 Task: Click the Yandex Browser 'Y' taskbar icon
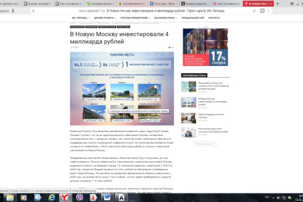click(66, 197)
